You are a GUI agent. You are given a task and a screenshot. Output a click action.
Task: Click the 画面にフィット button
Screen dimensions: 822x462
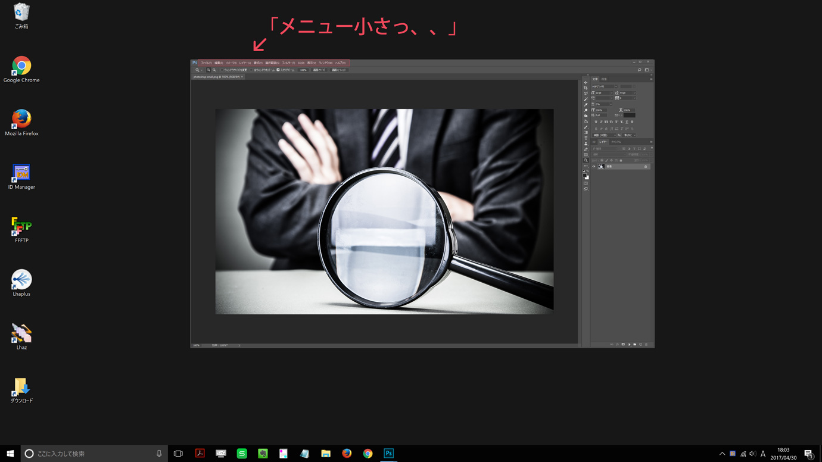pos(339,70)
